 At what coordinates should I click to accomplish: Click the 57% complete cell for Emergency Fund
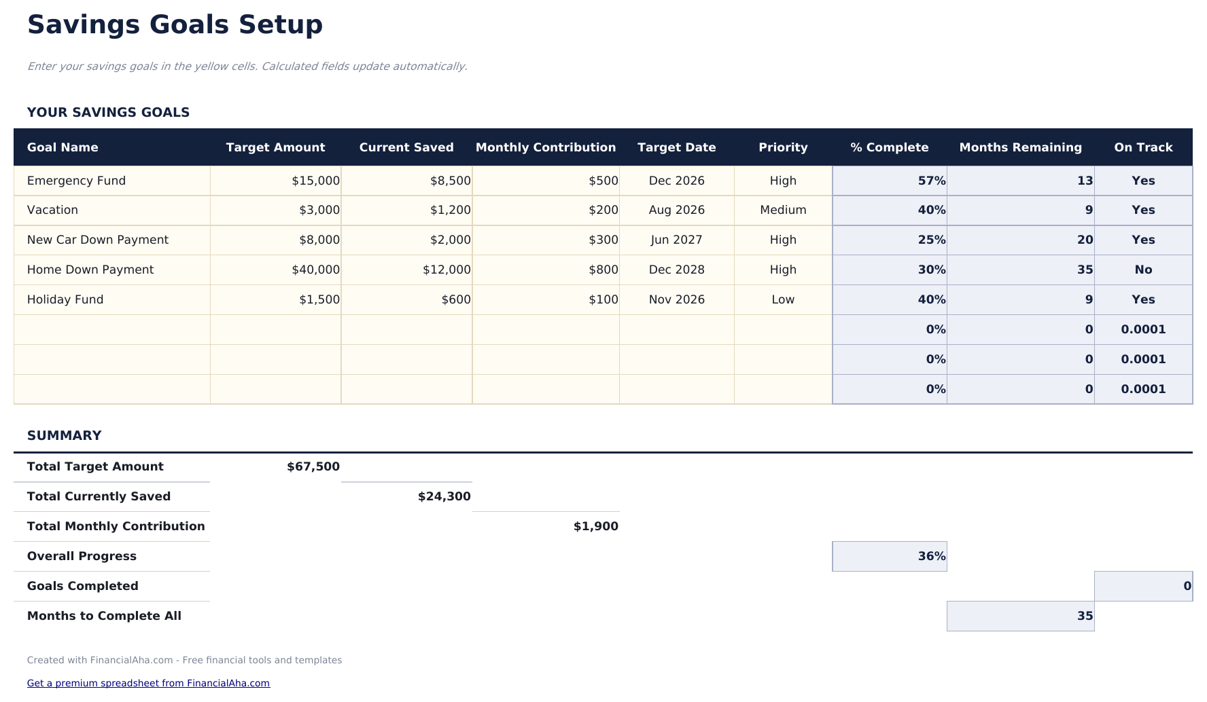coord(889,181)
